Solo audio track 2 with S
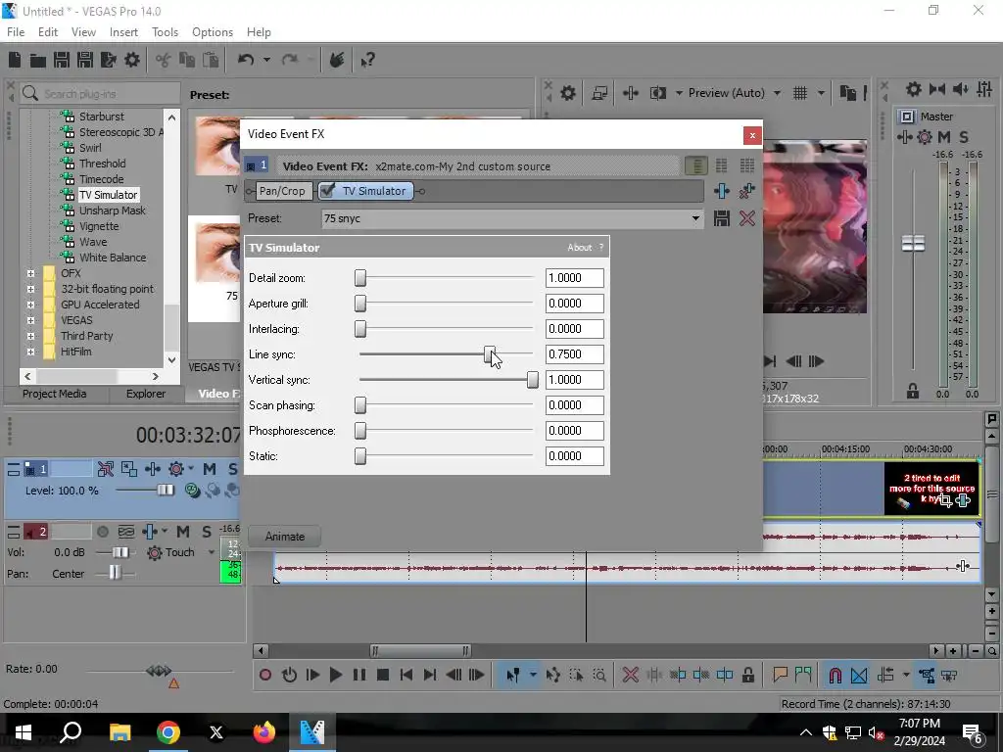1003x752 pixels. pyautogui.click(x=206, y=532)
